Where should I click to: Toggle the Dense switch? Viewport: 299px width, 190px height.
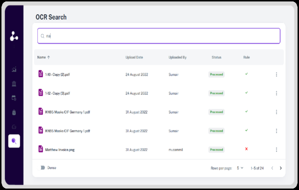tap(41, 168)
